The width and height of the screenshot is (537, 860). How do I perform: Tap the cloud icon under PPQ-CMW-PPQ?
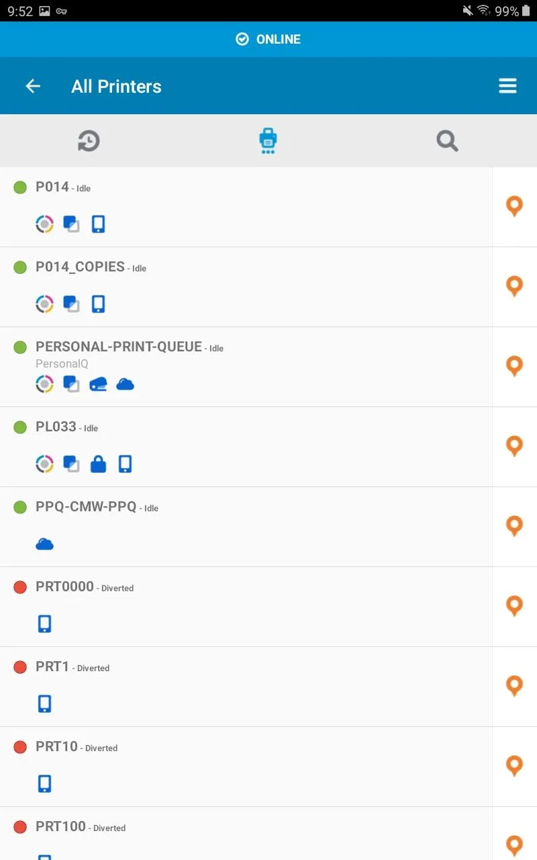tap(44, 544)
